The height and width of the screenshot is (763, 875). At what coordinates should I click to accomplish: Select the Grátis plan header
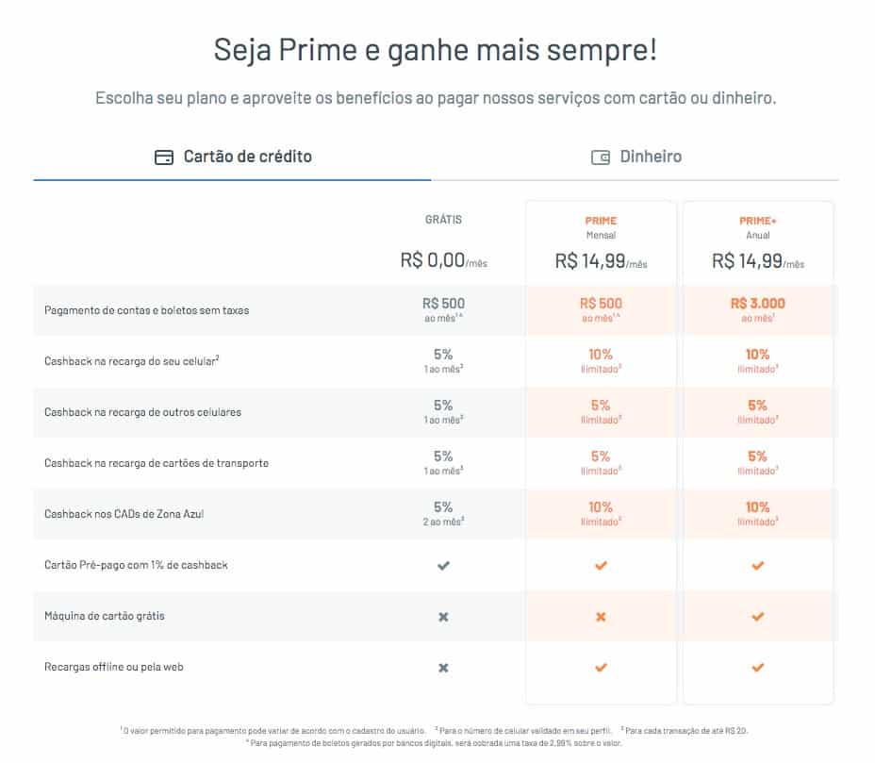tap(444, 242)
